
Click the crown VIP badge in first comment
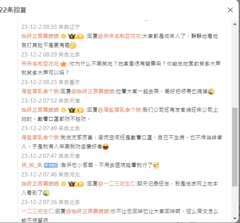click(76, 36)
